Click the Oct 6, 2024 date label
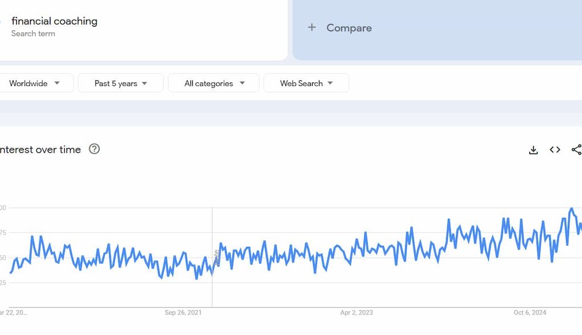The width and height of the screenshot is (582, 335). (530, 312)
